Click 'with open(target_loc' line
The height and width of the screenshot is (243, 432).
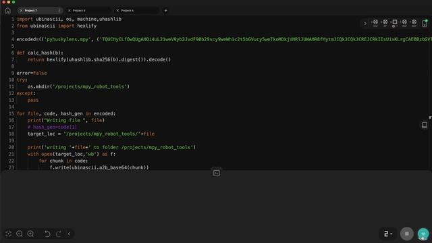pos(72,154)
